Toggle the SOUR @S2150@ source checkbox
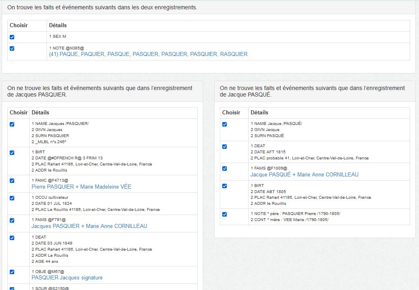Screen dimensions: 419x290 [12, 288]
